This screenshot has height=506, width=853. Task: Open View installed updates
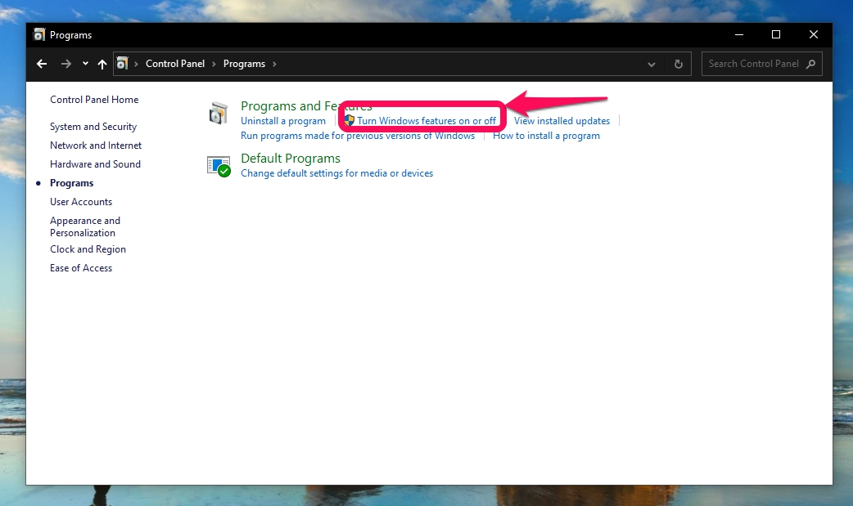[562, 121]
